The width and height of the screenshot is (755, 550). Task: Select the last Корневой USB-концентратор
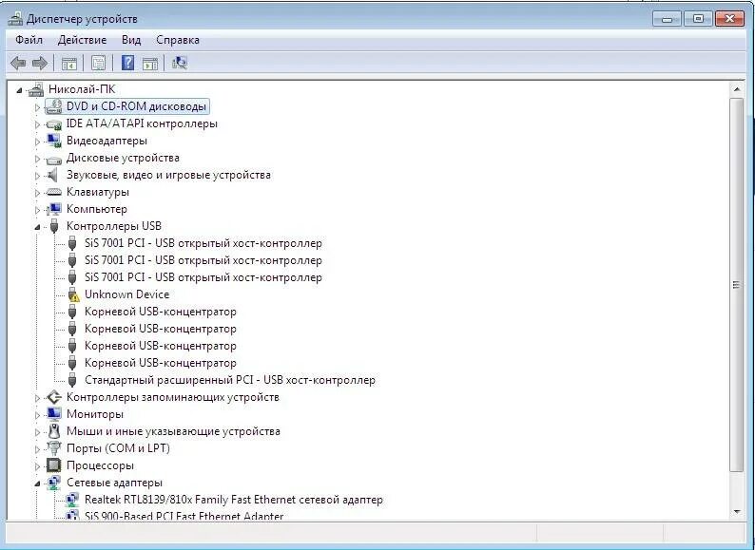(x=161, y=363)
